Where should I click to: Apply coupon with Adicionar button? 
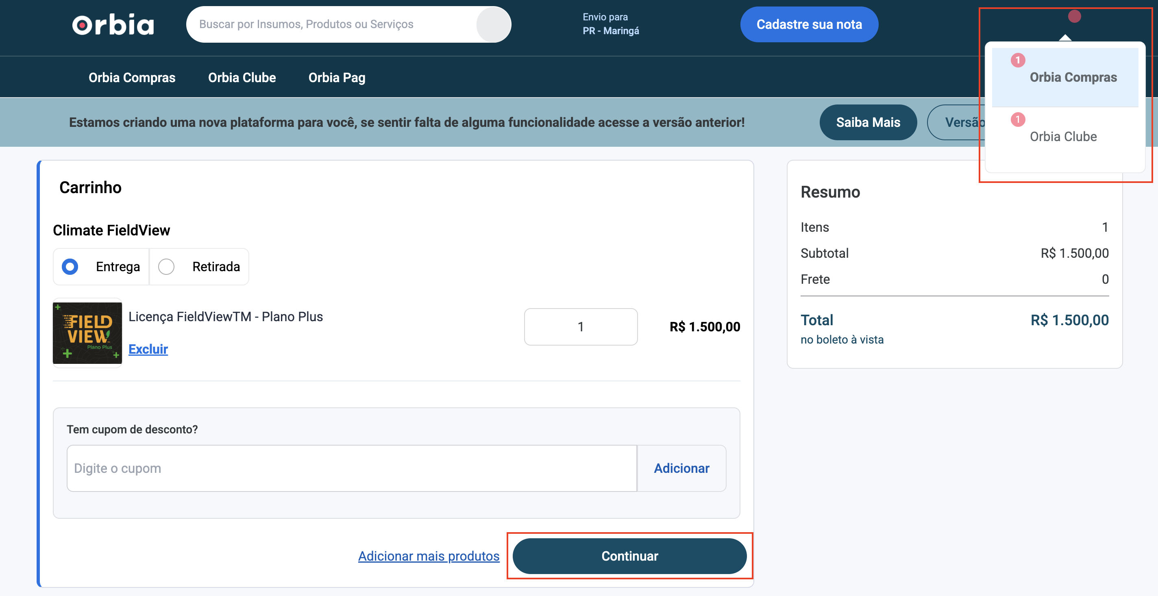681,468
